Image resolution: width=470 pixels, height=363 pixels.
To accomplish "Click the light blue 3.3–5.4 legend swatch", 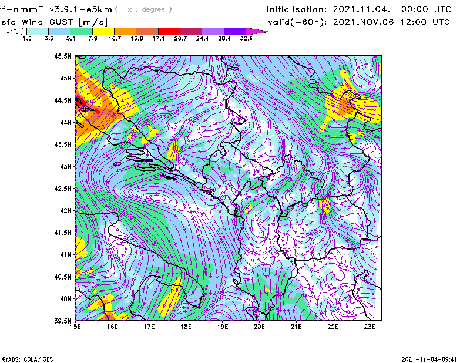I will click(x=59, y=31).
